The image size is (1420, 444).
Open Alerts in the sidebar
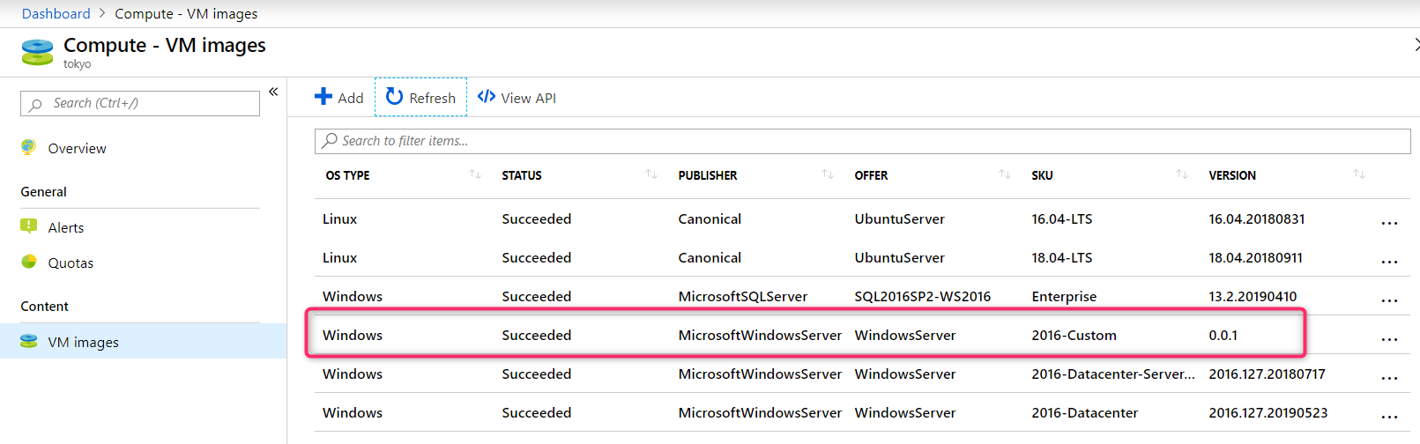click(66, 228)
